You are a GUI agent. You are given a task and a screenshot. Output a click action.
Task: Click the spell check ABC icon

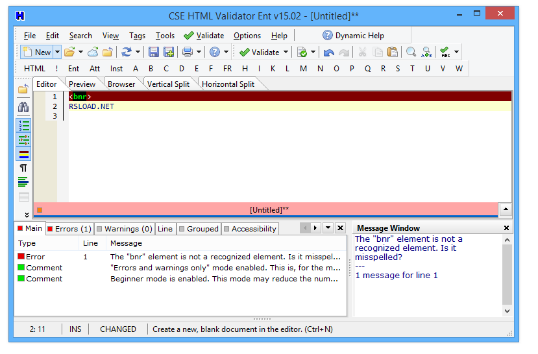(x=445, y=53)
